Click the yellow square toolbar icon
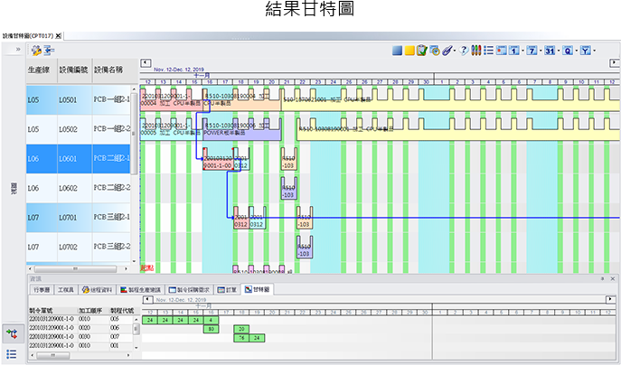 pyautogui.click(x=409, y=50)
